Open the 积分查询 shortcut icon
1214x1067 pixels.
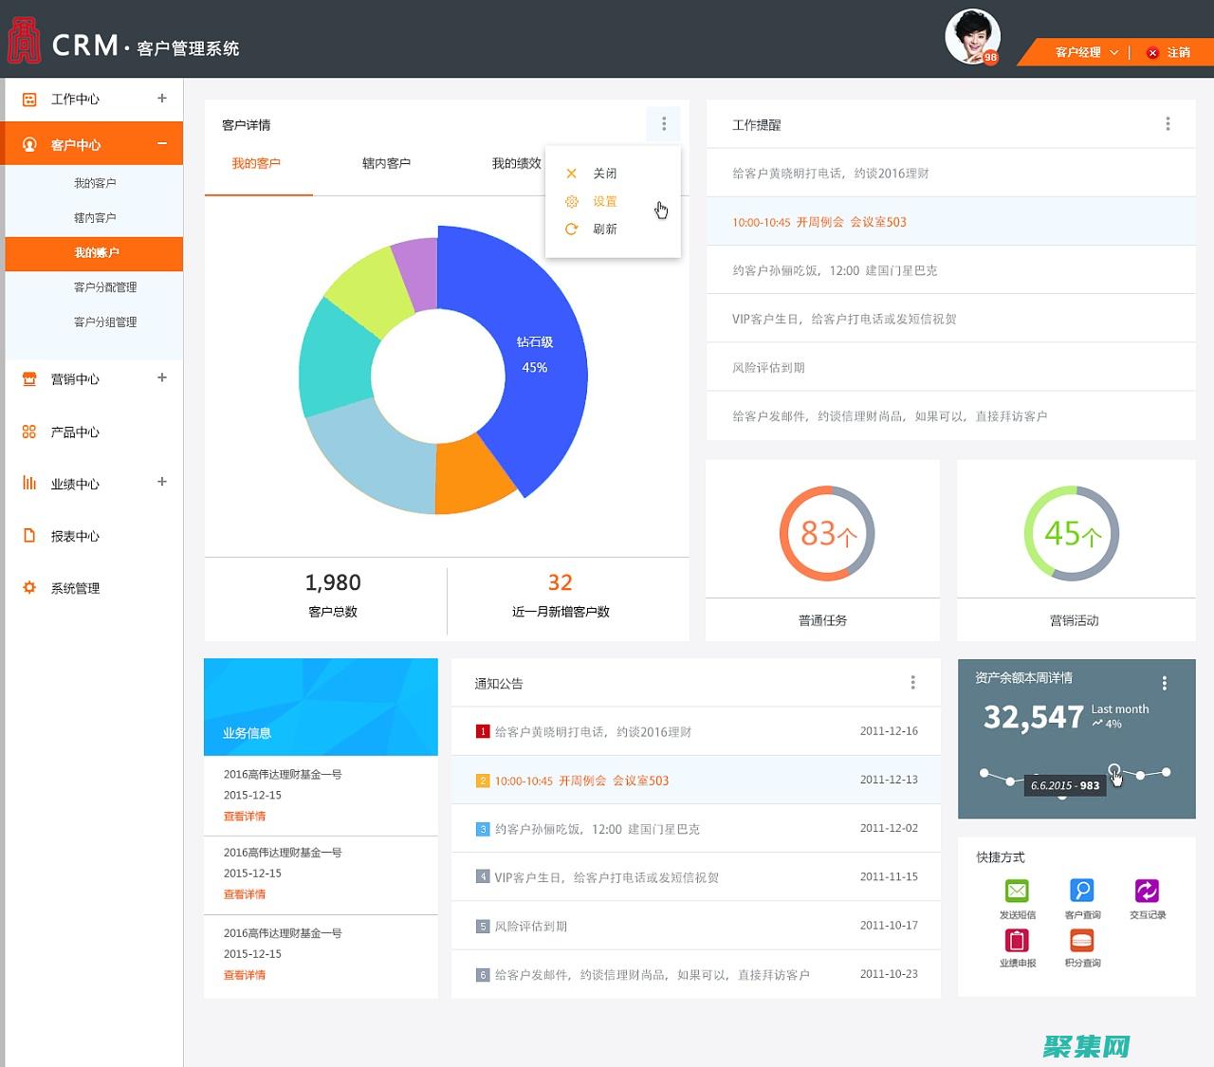1082,941
